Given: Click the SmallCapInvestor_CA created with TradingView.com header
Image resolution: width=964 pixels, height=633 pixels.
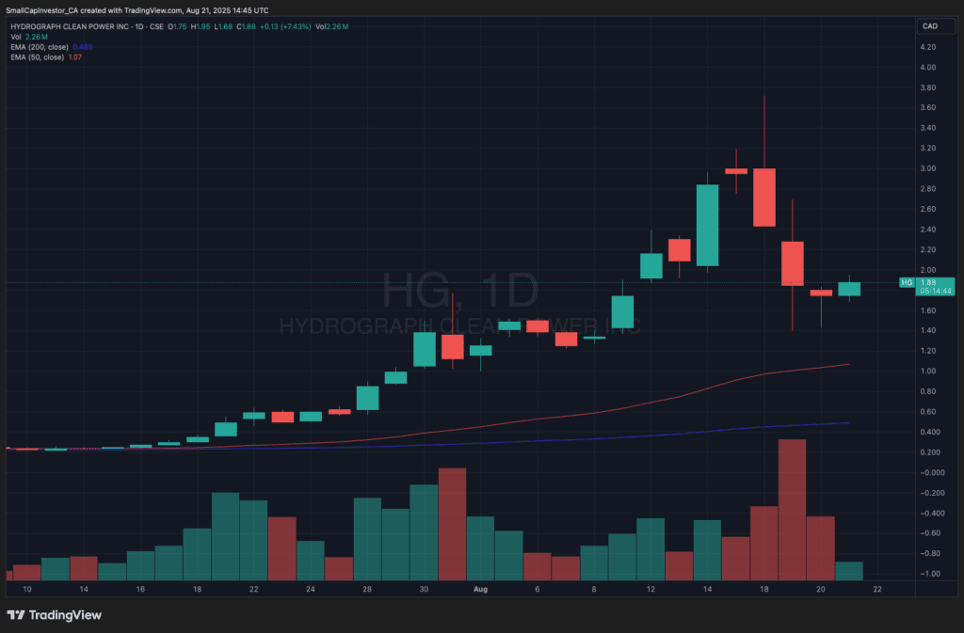Looking at the screenshot, I should coord(137,10).
